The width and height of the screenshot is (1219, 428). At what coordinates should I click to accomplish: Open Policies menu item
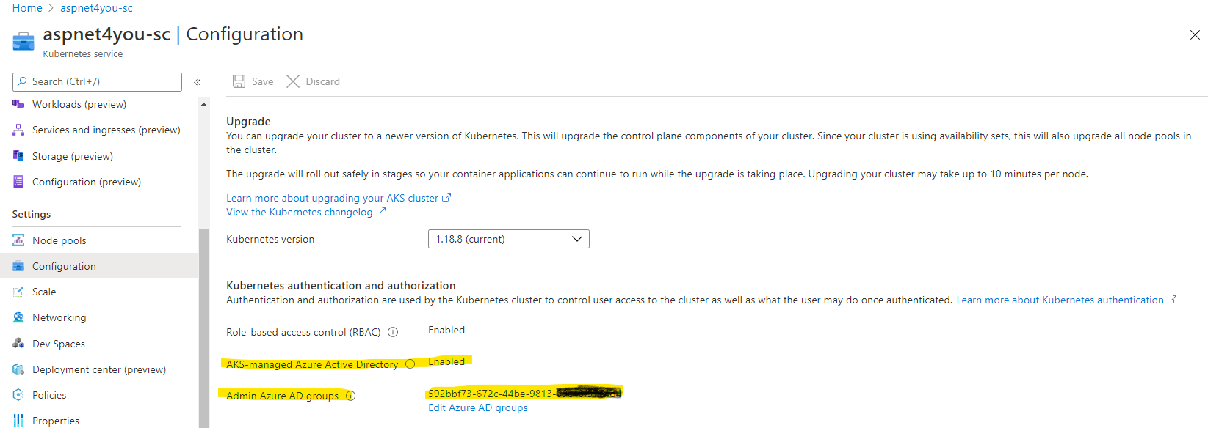pyautogui.click(x=49, y=395)
